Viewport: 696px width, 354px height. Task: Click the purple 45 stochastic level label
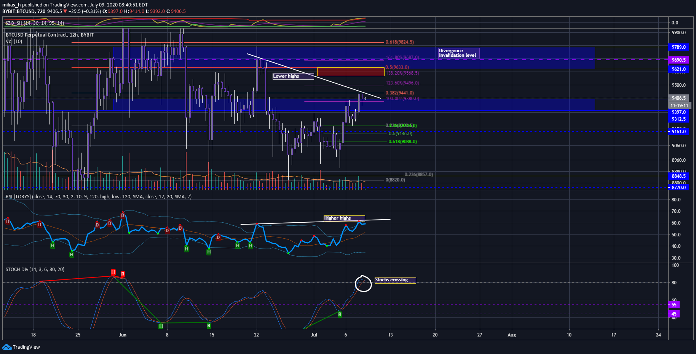pos(674,314)
